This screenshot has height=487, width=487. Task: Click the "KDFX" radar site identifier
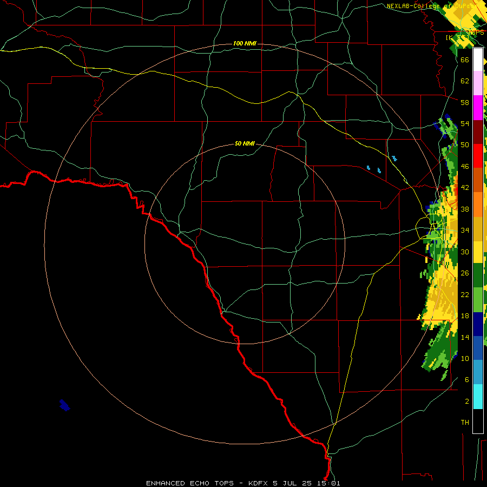click(x=259, y=483)
